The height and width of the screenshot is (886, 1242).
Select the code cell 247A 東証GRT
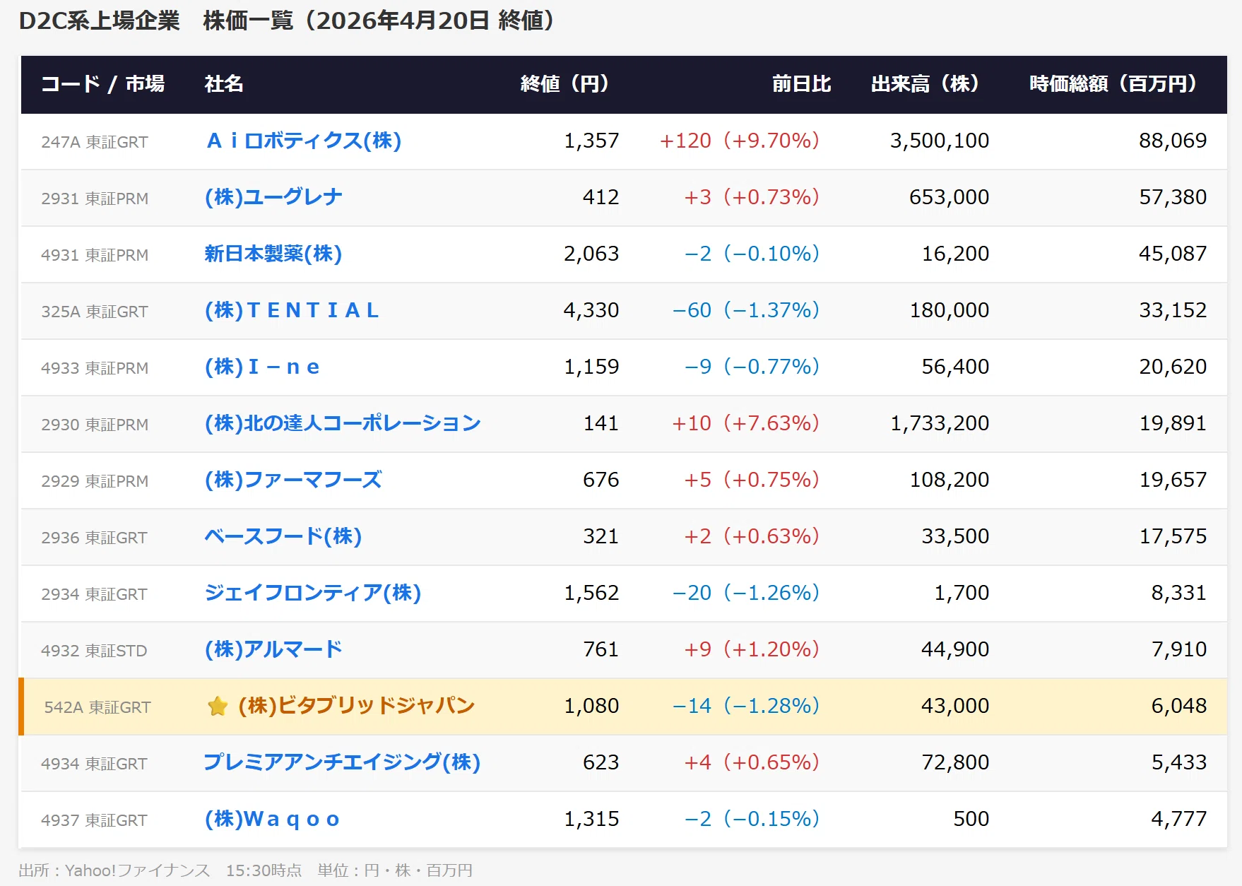95,142
